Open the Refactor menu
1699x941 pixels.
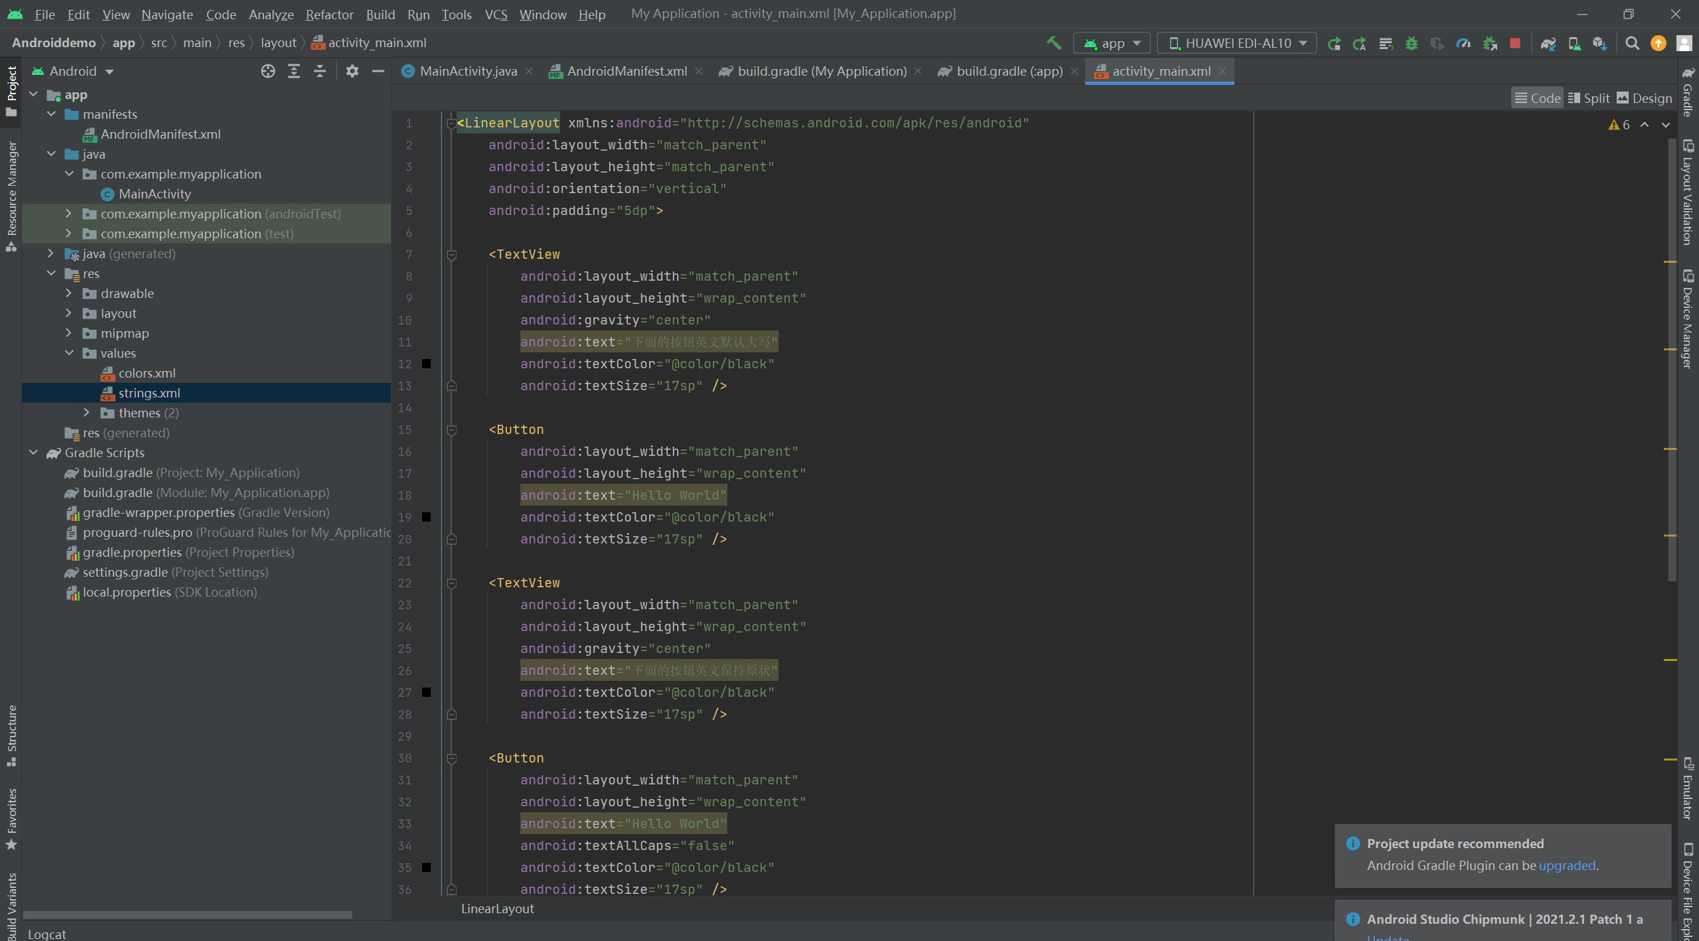click(x=329, y=14)
